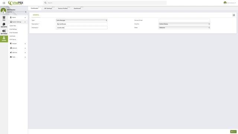Switch to the Certificates tab

35,8
